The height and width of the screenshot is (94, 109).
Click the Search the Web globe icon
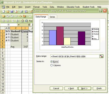click(x=27, y=21)
